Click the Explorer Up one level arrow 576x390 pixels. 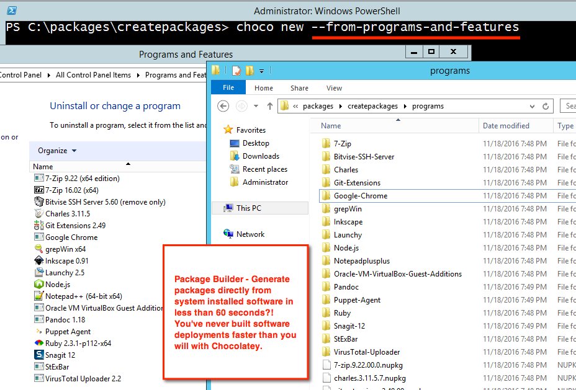(x=269, y=106)
